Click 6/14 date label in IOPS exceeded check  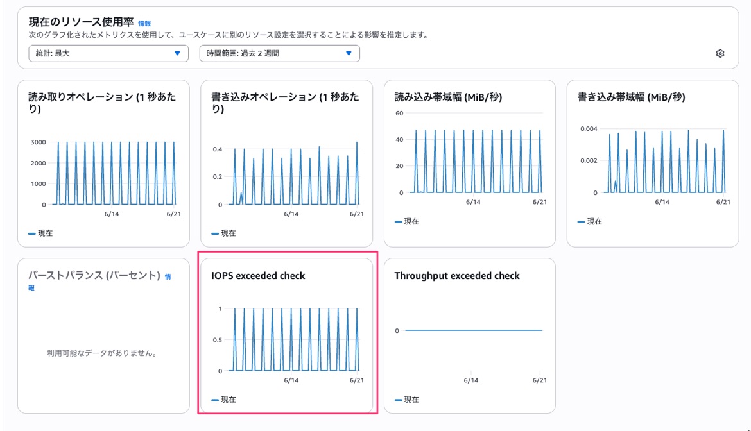pyautogui.click(x=291, y=381)
